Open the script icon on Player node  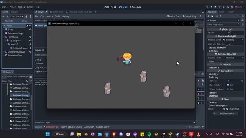[x=27, y=26]
